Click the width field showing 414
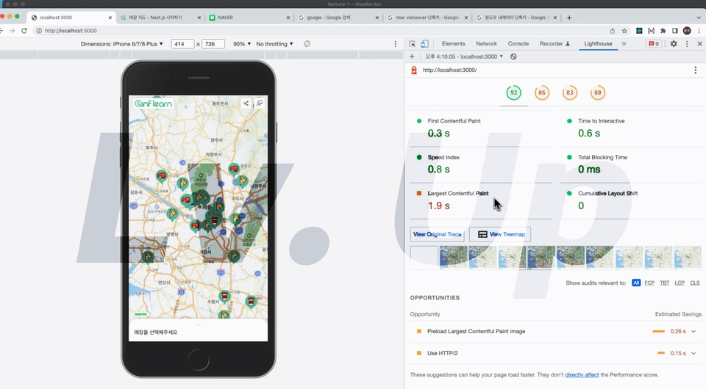 [182, 44]
